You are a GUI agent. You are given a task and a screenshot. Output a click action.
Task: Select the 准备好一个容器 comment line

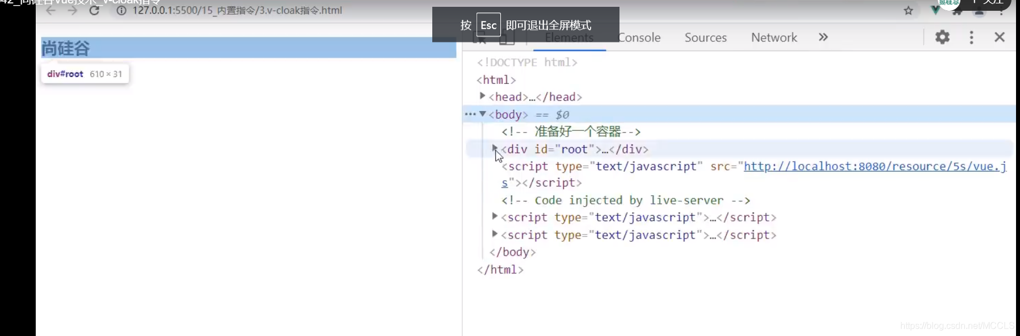tap(571, 131)
